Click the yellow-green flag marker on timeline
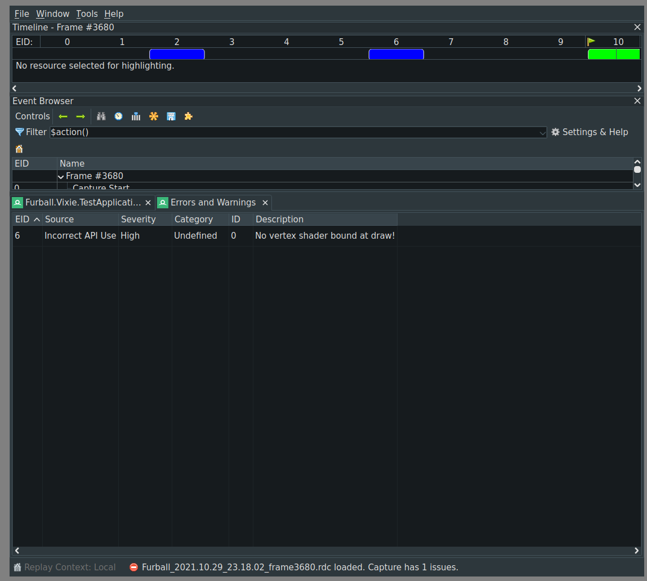The width and height of the screenshot is (647, 581). 591,42
